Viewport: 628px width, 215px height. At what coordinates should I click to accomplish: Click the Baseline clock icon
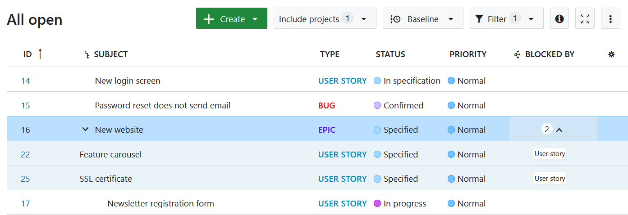pyautogui.click(x=395, y=19)
